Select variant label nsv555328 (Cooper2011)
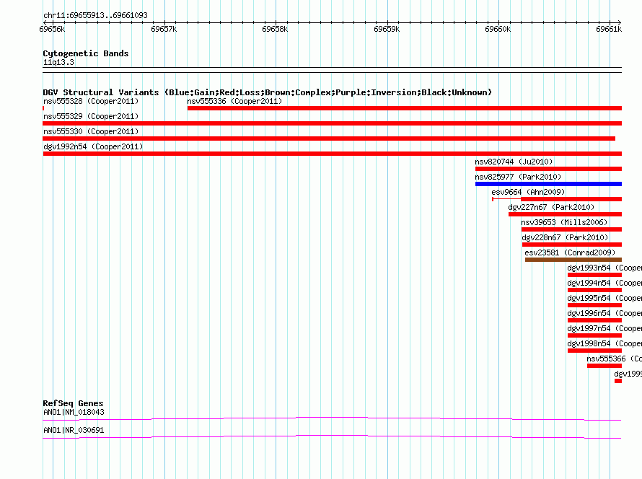The image size is (642, 479). 91,101
